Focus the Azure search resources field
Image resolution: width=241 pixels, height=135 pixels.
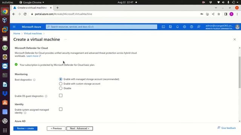pos(101,27)
